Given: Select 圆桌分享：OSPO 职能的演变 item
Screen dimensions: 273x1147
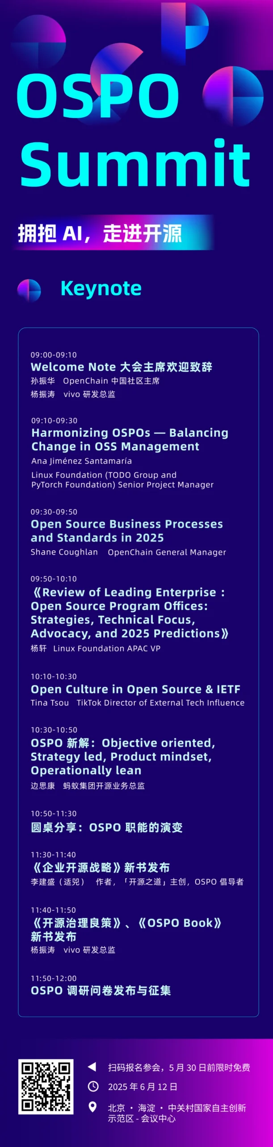Looking at the screenshot, I should click(107, 827).
